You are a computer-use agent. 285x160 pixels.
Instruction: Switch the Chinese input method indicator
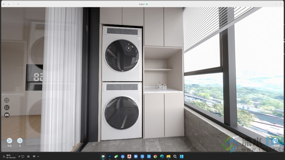pos(34,156)
